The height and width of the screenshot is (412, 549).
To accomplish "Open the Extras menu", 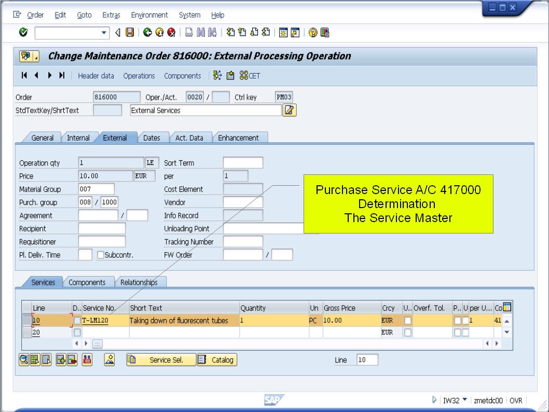I will [112, 15].
